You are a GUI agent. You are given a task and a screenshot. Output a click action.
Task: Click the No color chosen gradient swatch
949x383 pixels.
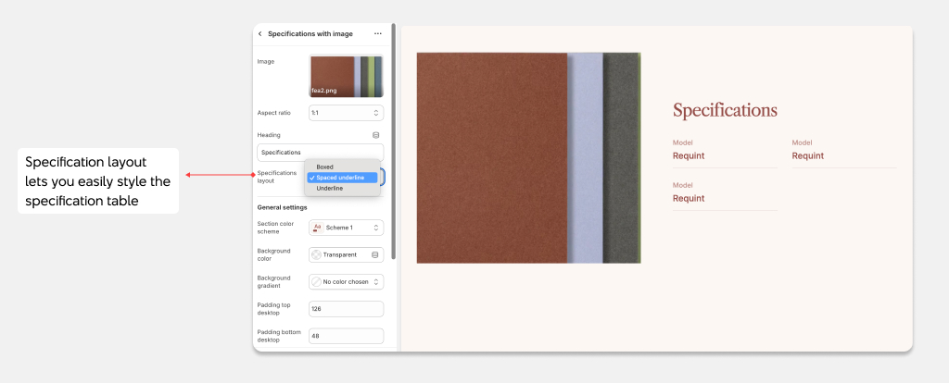coord(317,281)
